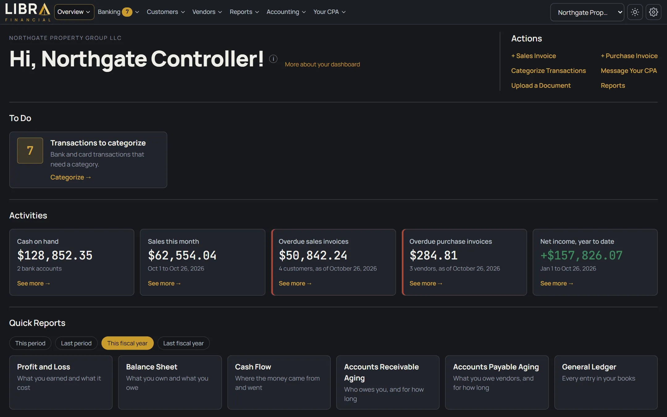Open the Balance Sheet report card
The width and height of the screenshot is (667, 417).
tap(170, 382)
